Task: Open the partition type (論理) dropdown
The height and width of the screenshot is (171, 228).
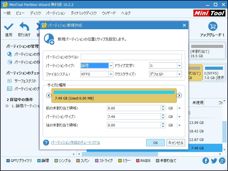Action: click(111, 66)
